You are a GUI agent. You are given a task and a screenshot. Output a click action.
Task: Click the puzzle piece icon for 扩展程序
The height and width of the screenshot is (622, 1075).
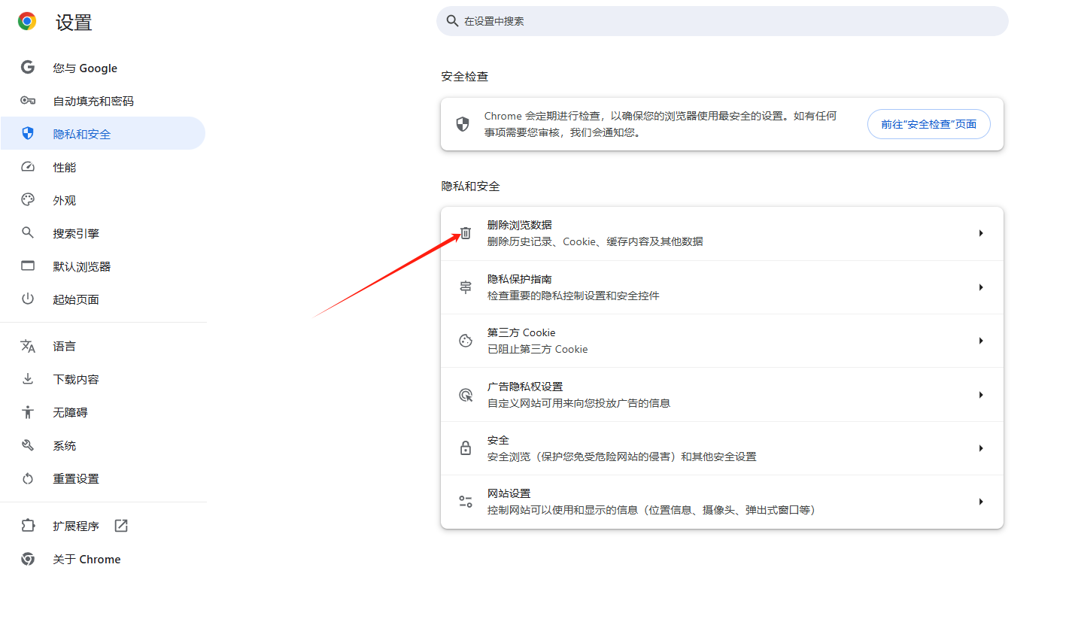pos(28,526)
